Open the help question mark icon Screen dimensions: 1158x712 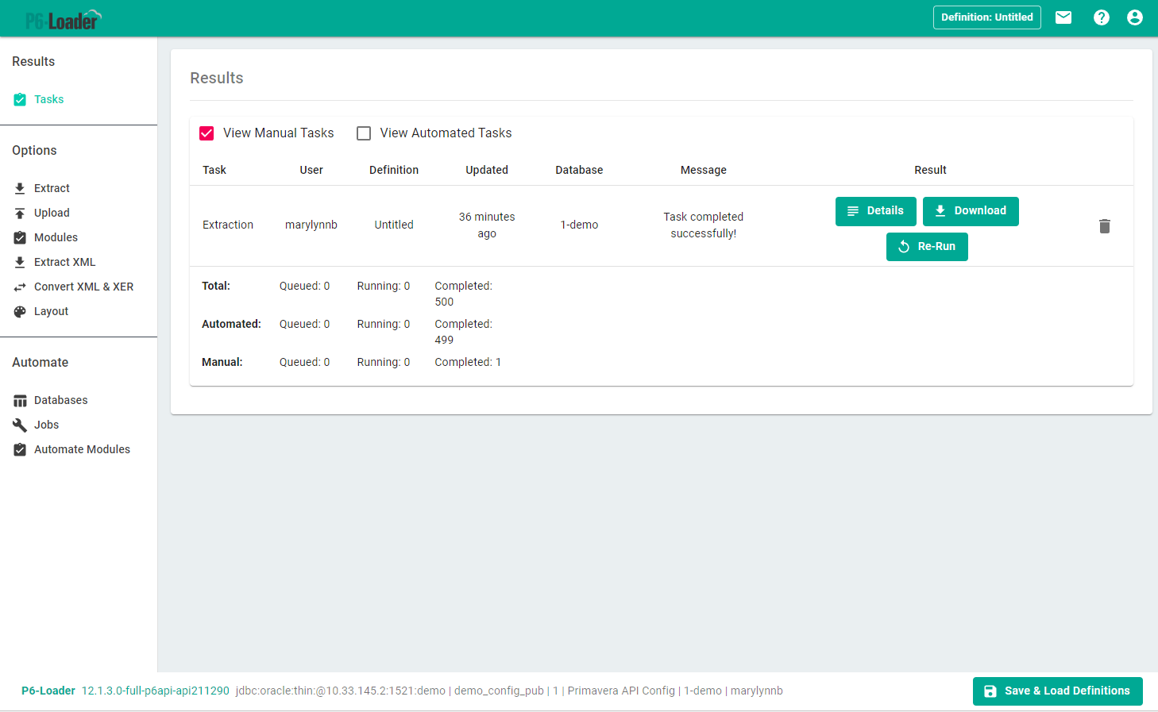[1101, 17]
